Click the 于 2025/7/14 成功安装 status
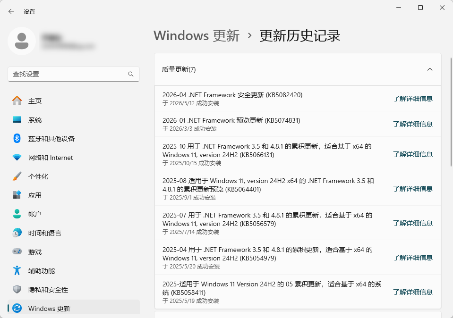 (x=191, y=232)
